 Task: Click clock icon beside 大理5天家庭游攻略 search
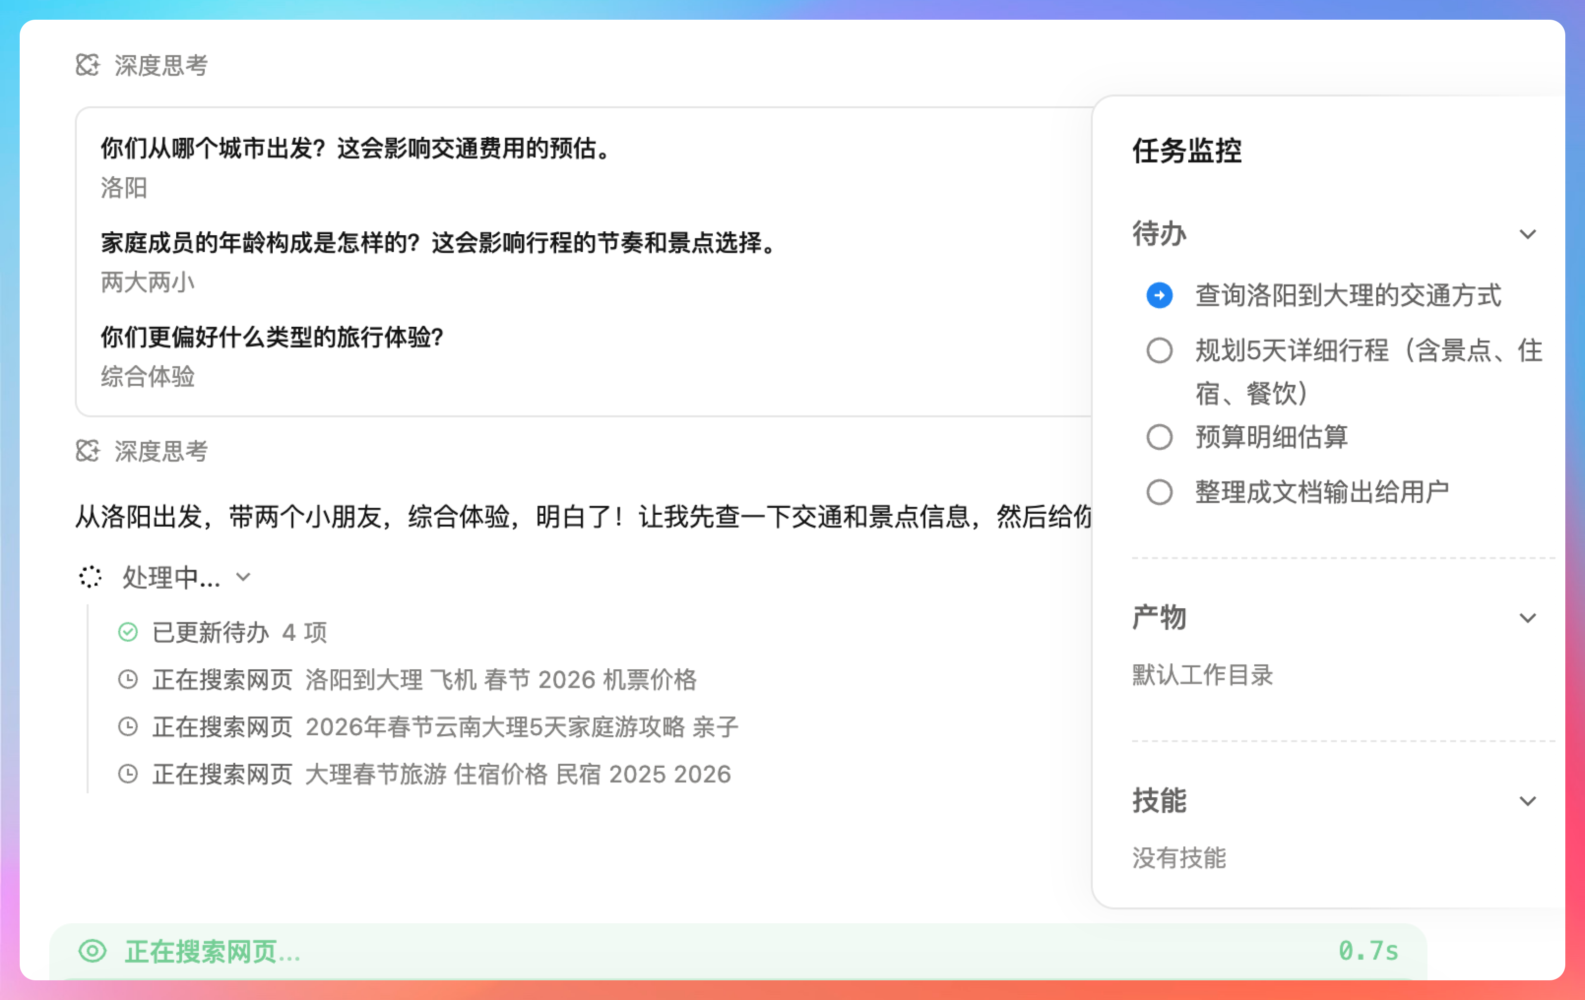[127, 727]
